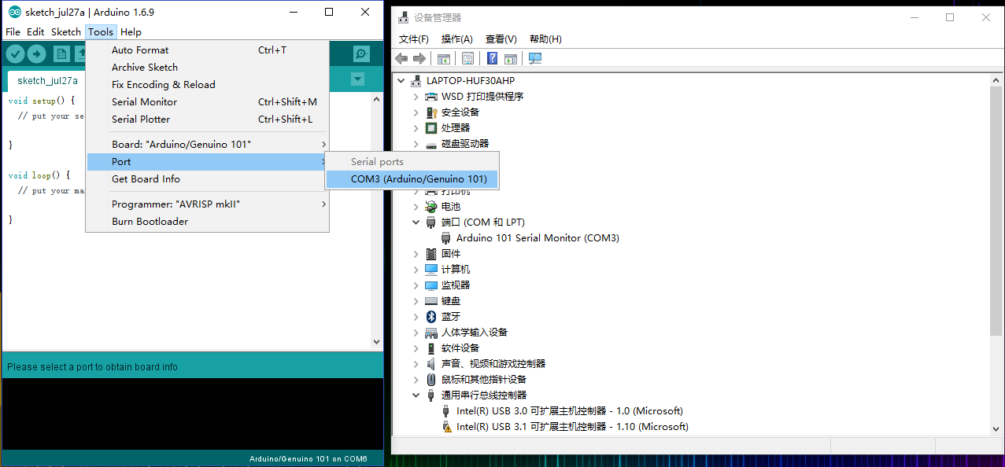Click the Verify checkmark button in Arduino
1005x467 pixels.
pos(15,53)
